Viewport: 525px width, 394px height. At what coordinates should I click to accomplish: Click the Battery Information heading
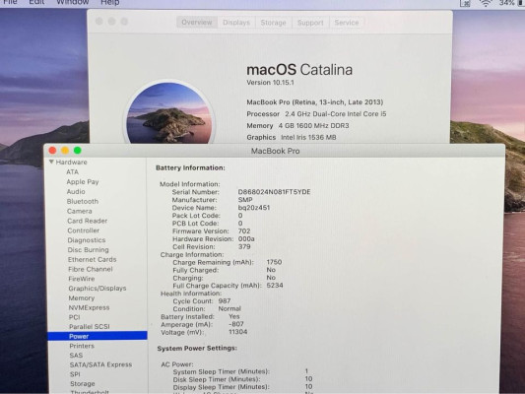(190, 167)
